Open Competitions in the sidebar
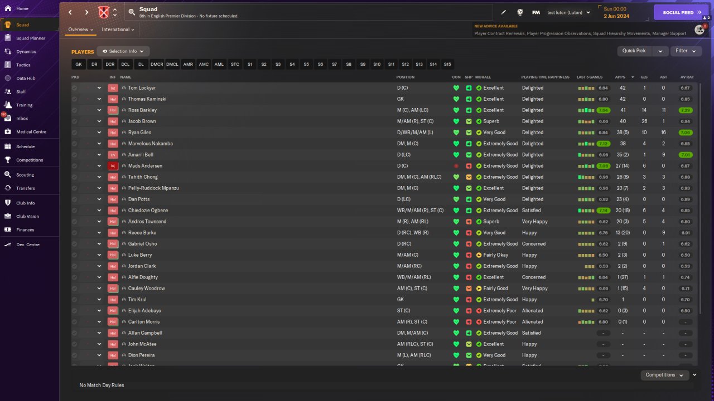This screenshot has width=714, height=401. [29, 160]
